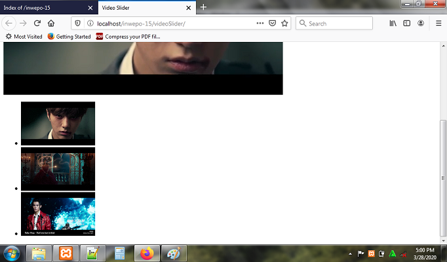Image resolution: width=447 pixels, height=262 pixels.
Task: Select the first thumbnail with man's face
Action: click(x=58, y=124)
